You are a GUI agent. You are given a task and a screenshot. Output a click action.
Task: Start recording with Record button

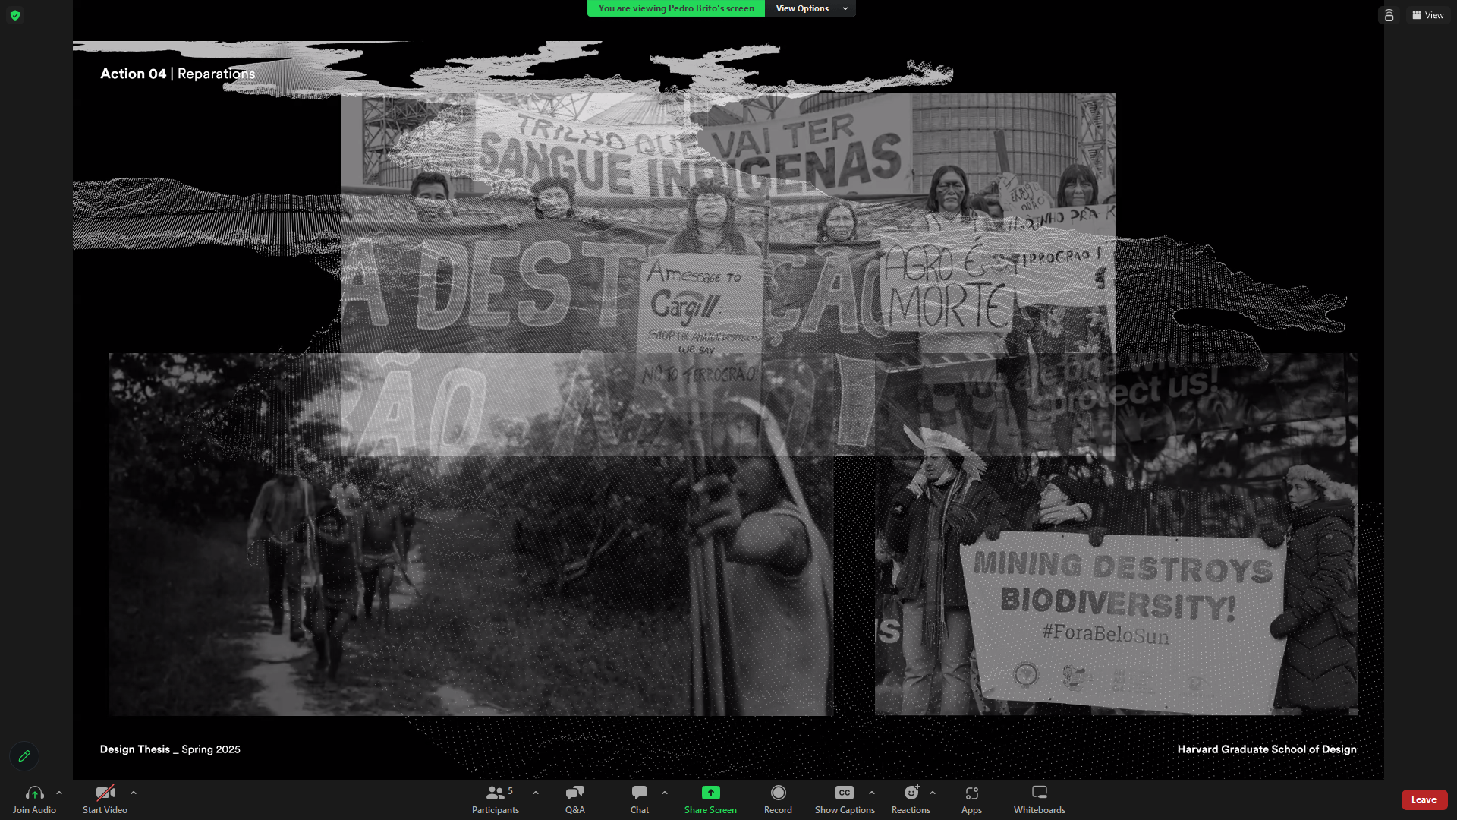point(778,799)
